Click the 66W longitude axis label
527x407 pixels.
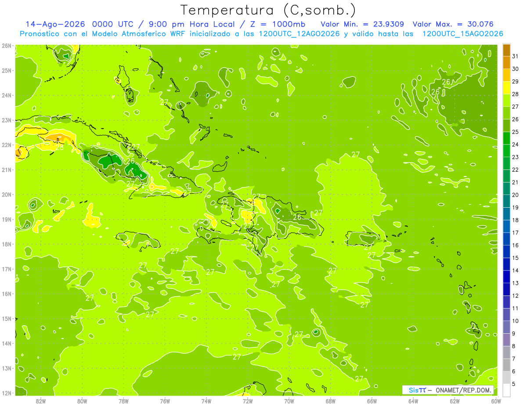coord(372,401)
